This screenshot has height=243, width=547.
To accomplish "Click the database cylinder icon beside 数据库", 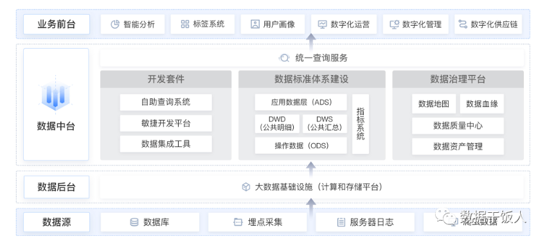I will tap(134, 222).
